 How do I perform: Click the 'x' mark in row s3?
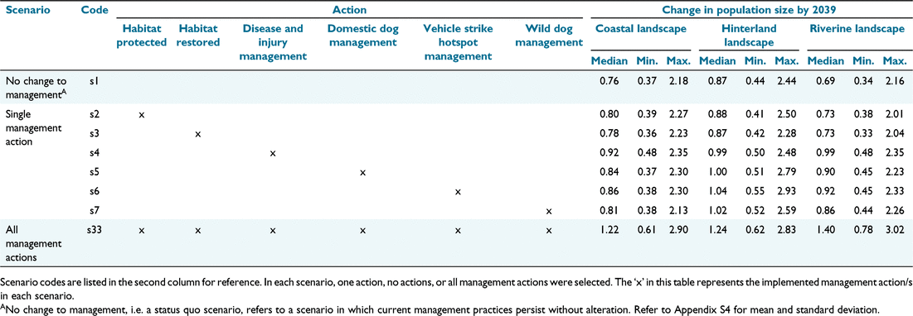coord(198,135)
